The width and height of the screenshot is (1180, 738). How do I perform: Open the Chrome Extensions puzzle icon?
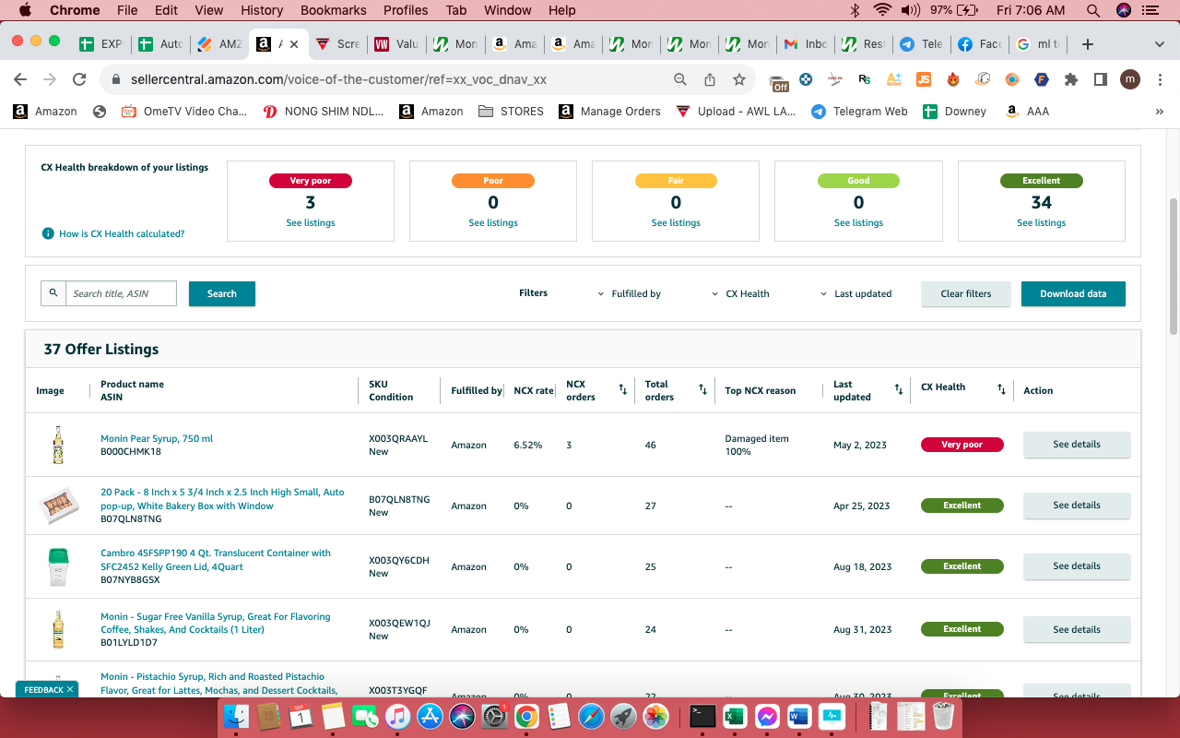[x=1070, y=79]
